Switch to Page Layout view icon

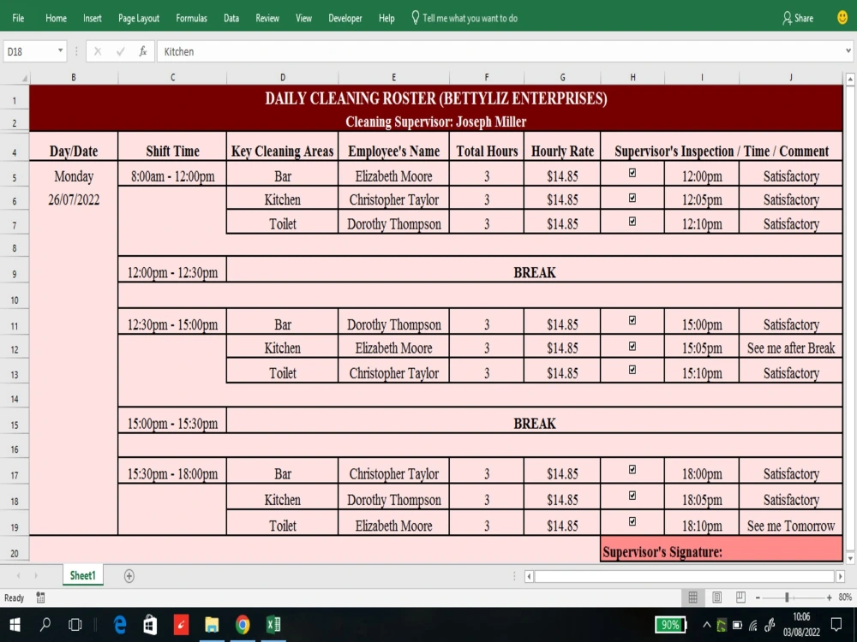[x=716, y=597]
